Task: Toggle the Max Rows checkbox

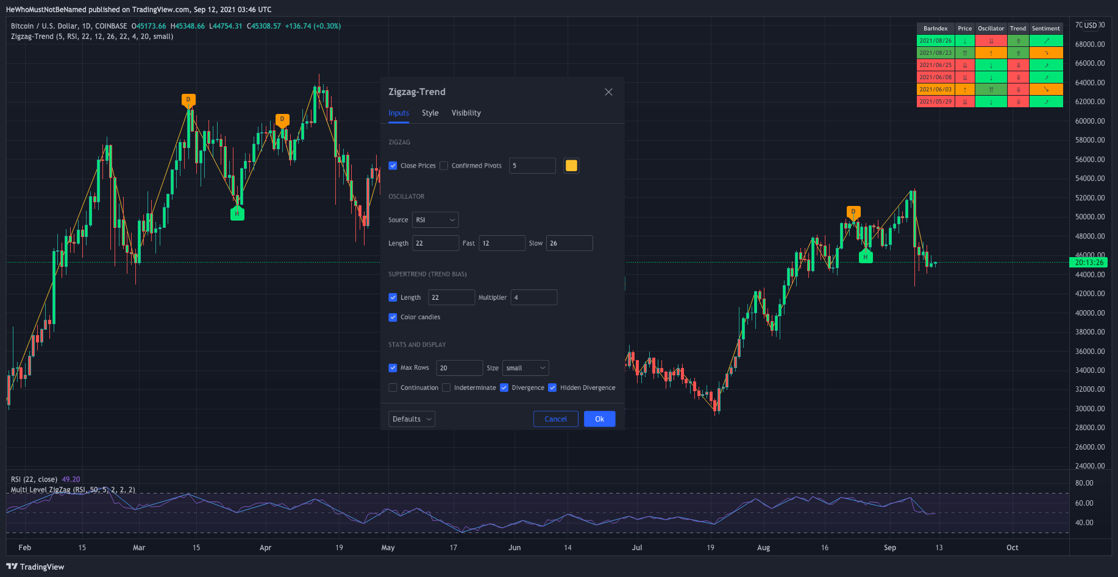Action: click(393, 368)
